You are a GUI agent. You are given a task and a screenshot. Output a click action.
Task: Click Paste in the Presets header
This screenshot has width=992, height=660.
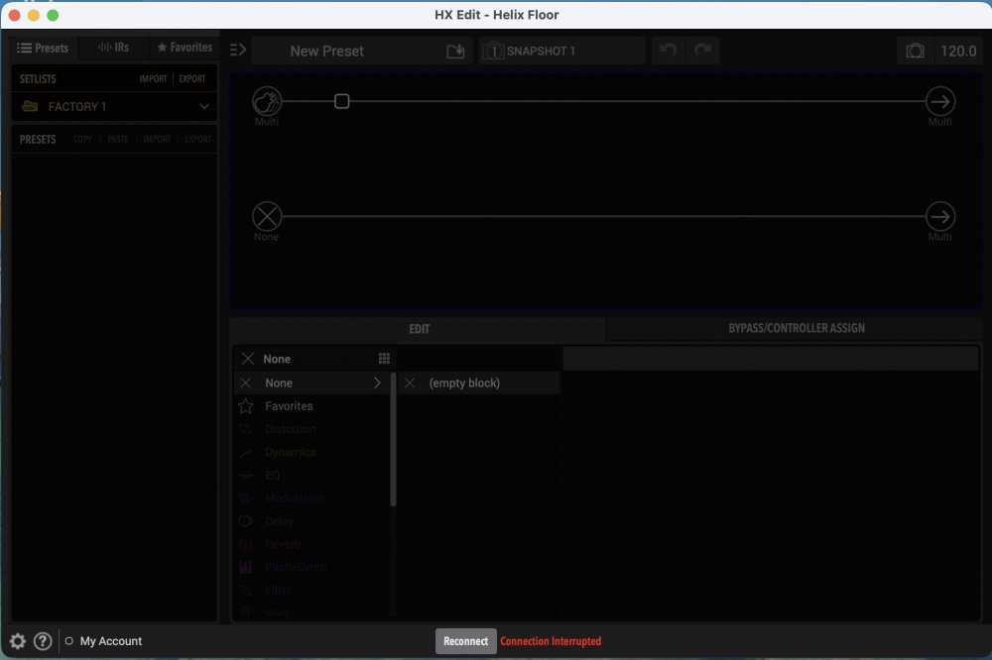(118, 139)
